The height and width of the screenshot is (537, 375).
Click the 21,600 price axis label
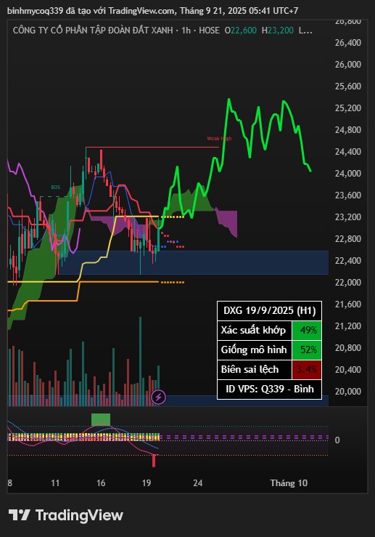pyautogui.click(x=347, y=304)
